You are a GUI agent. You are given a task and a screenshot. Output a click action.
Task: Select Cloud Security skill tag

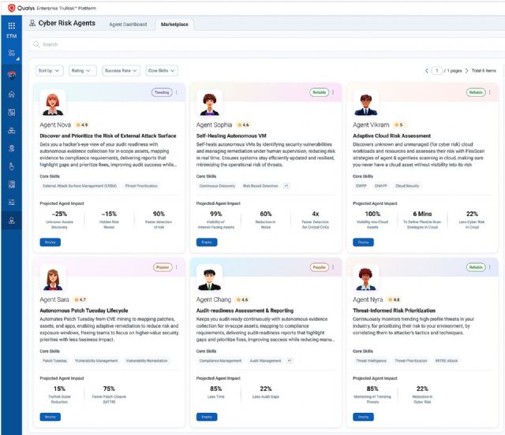[x=407, y=186]
